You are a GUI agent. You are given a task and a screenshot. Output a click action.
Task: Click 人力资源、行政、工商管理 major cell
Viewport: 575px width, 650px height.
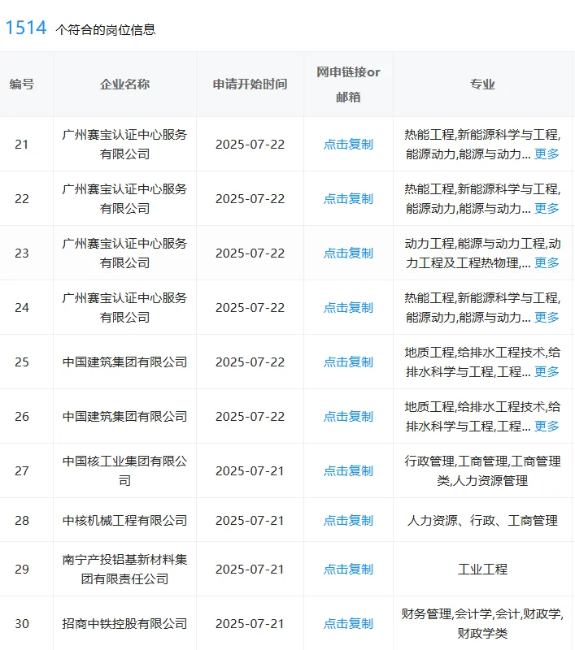[482, 520]
